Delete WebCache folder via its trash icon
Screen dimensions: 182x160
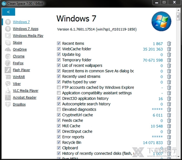169,49
